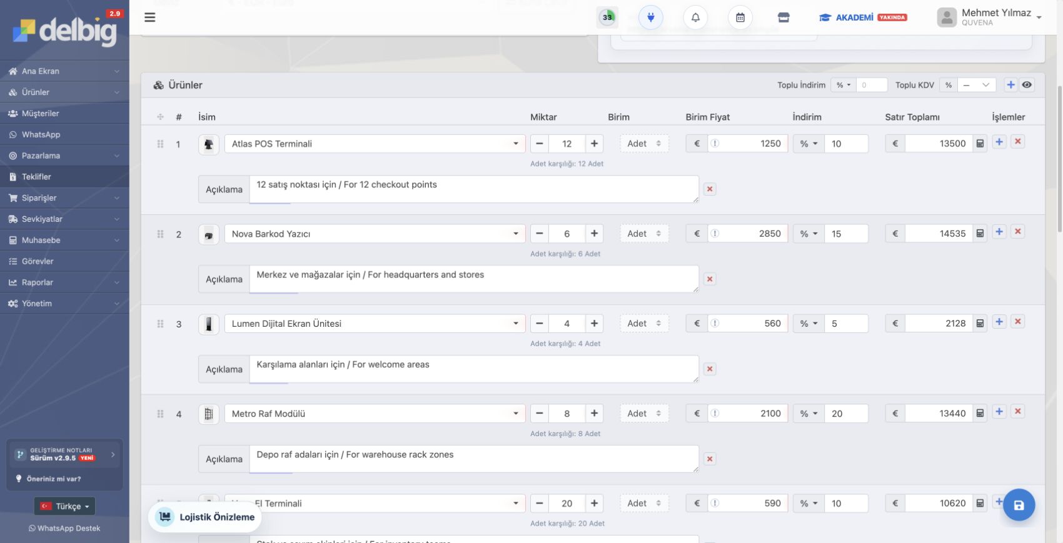Screen dimensions: 1063x543
Task: Open calculator icon for Metro Raf Modülü row
Action: tap(980, 414)
